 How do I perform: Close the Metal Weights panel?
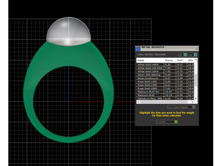click(x=197, y=48)
